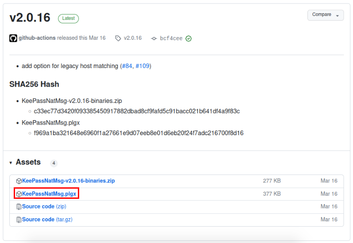
Task: Click the Mar 16 date in binaries.zip row
Action: tap(329, 181)
